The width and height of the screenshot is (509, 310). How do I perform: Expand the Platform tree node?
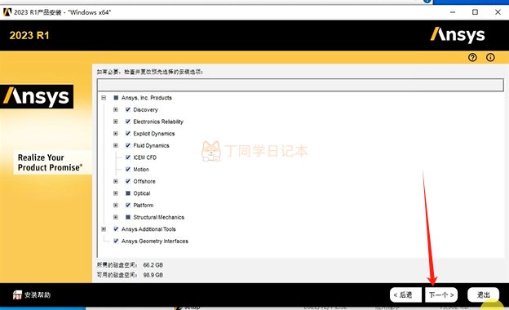pyautogui.click(x=116, y=205)
